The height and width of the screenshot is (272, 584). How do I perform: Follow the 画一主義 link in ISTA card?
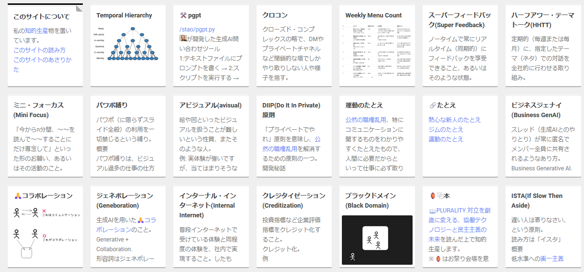[552, 258]
